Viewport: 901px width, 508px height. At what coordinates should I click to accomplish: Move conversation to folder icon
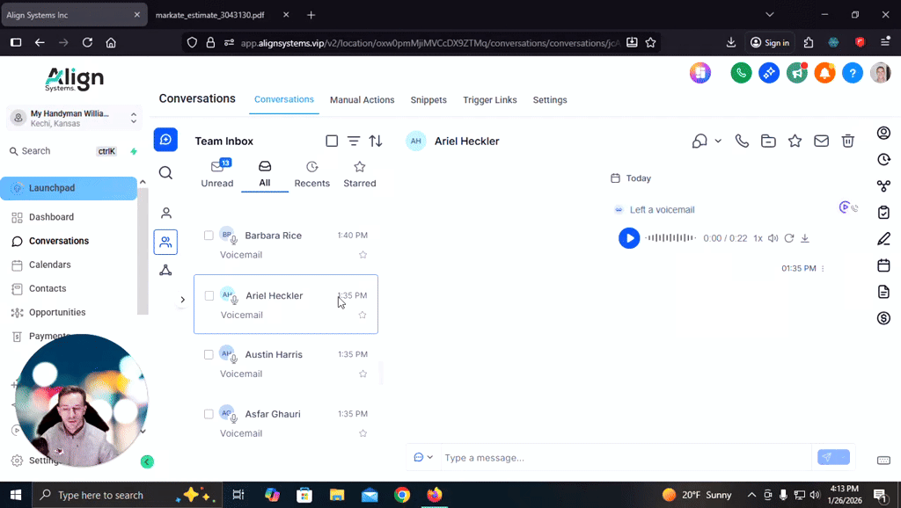point(768,141)
